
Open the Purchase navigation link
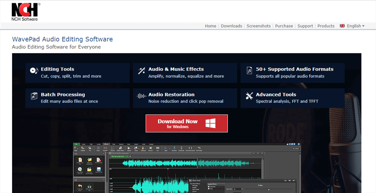[x=284, y=26]
